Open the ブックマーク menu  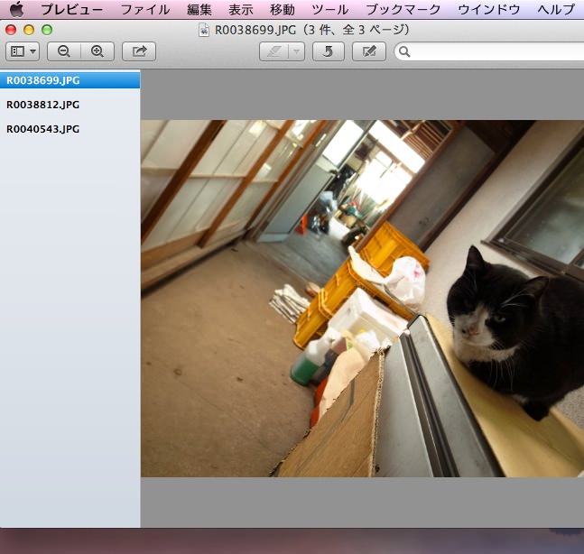tap(403, 9)
